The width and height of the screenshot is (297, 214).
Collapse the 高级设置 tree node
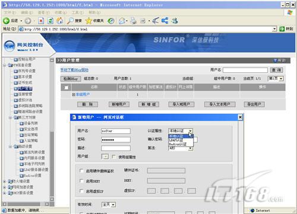[x=10, y=146]
